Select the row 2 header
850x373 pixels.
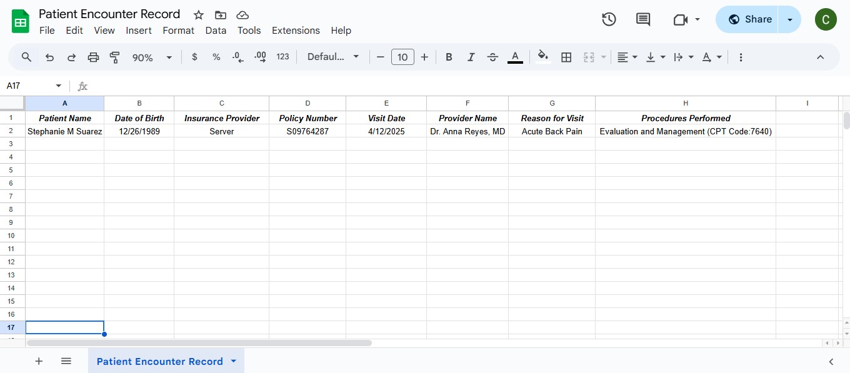point(12,131)
